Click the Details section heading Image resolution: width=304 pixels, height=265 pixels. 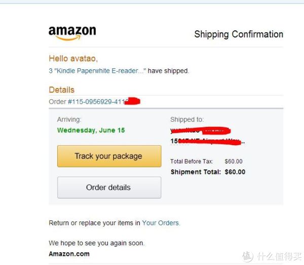(x=62, y=90)
